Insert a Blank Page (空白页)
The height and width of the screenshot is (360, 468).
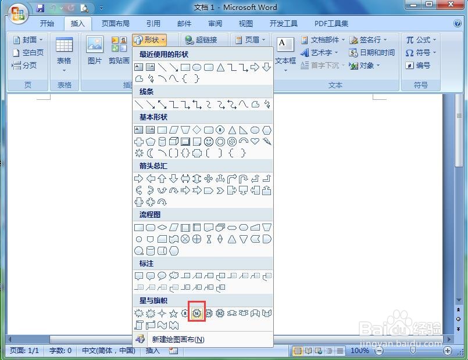coord(28,52)
